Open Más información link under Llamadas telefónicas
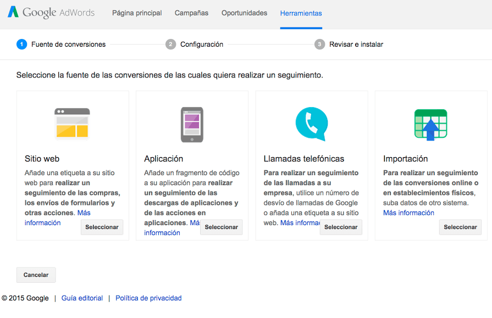 (x=300, y=222)
